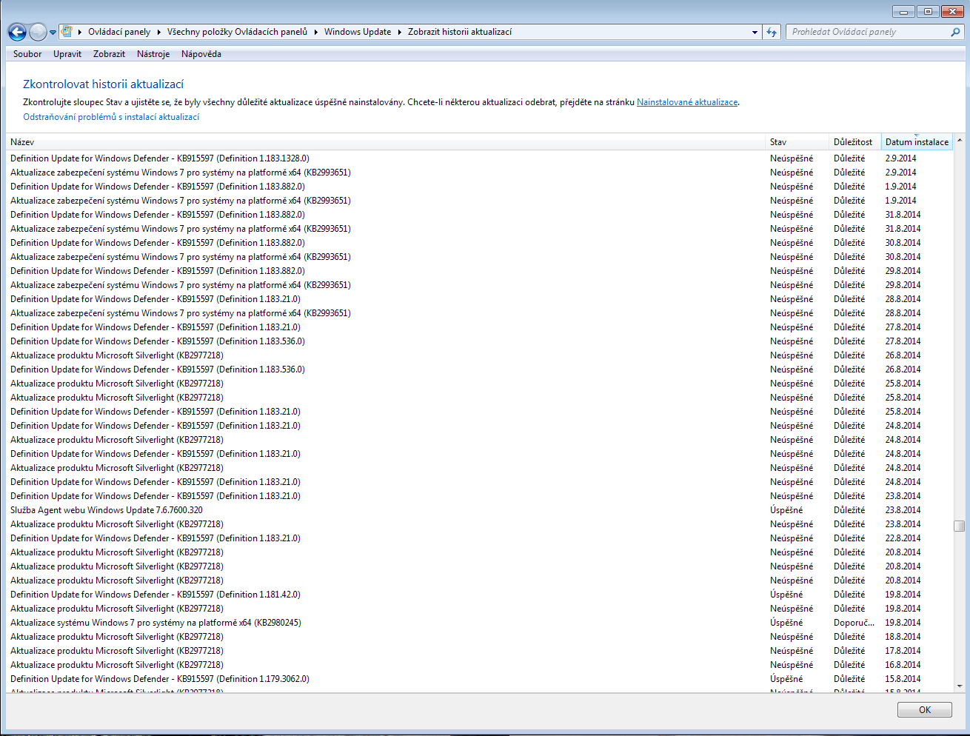Open the recent pages dropdown beside the Forward button
This screenshot has height=736, width=970.
(53, 33)
